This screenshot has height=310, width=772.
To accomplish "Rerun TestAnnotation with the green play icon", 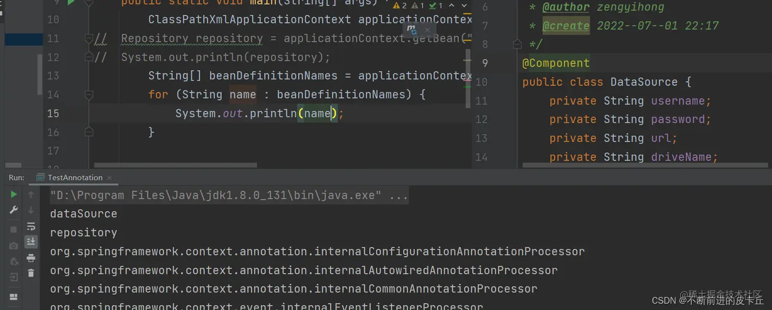I will pos(14,195).
